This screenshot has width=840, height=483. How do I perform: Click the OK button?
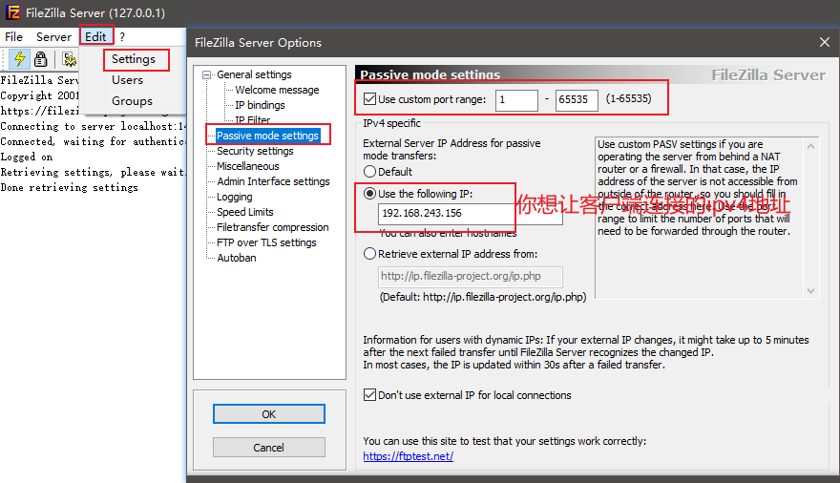[269, 414]
